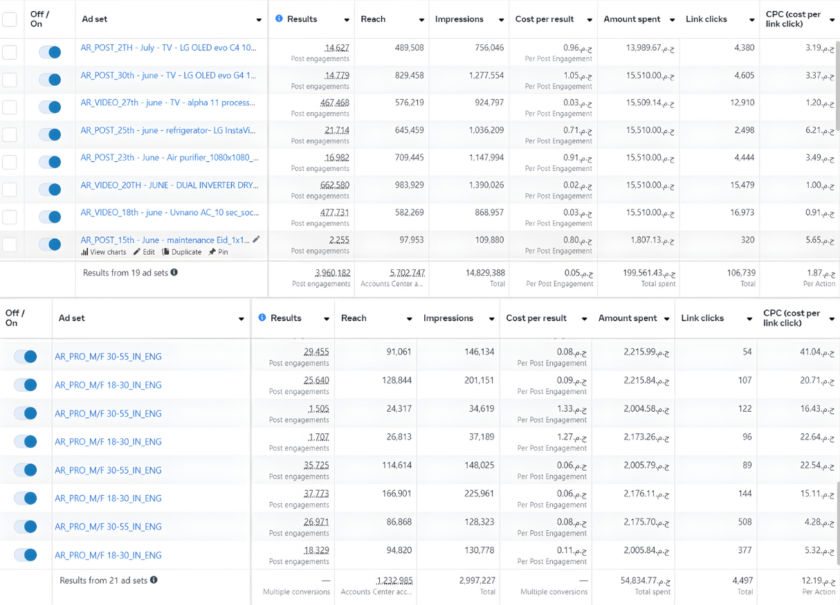
Task: Click info icon next to Results from 19 ad sets
Action: [174, 273]
